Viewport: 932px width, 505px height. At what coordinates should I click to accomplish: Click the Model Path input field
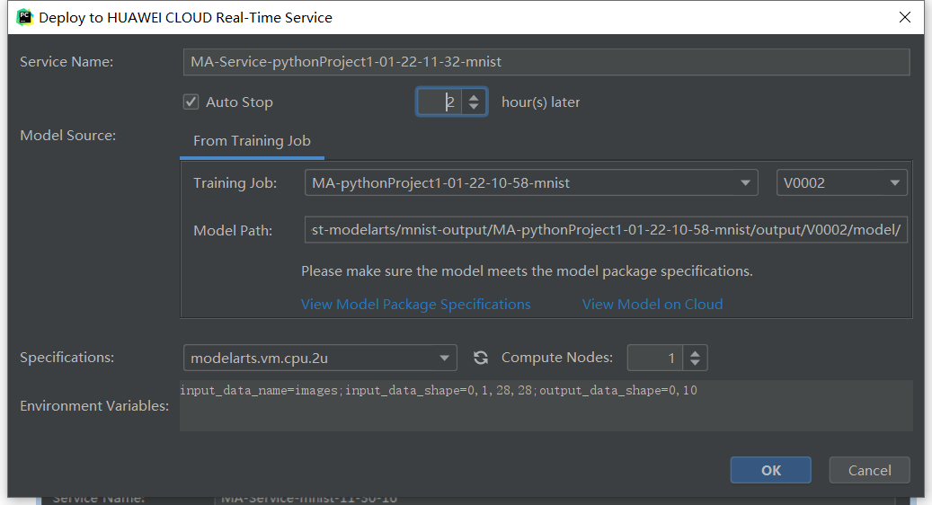click(x=606, y=230)
